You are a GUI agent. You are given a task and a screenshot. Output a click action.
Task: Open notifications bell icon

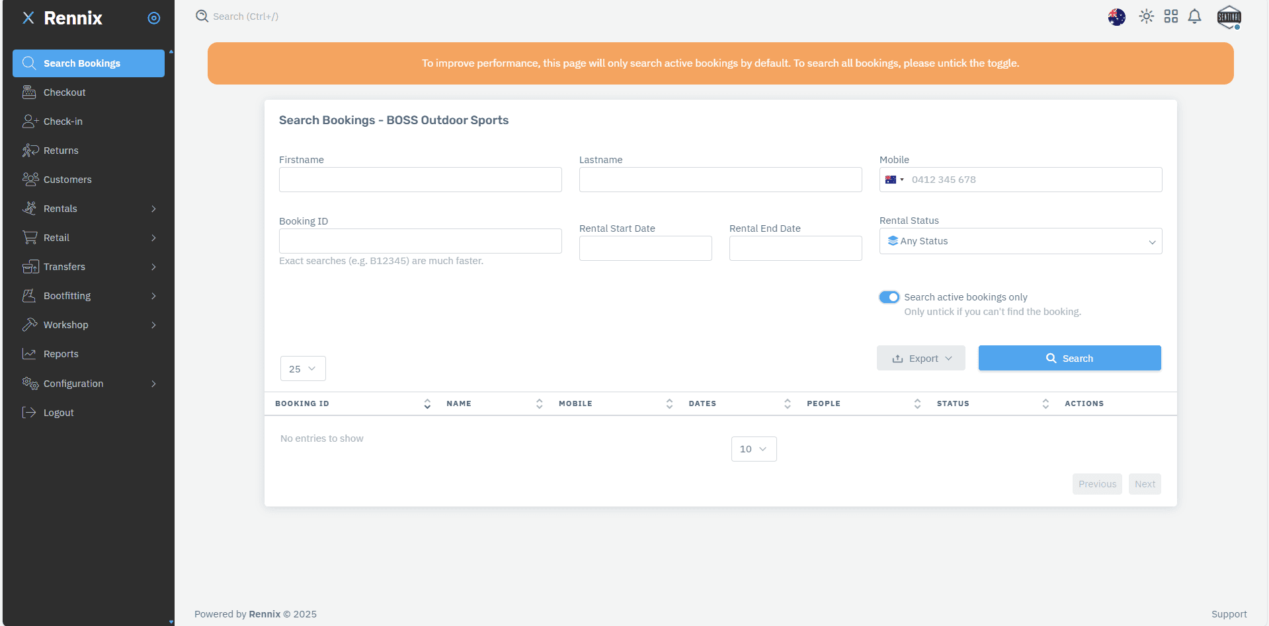(1195, 17)
